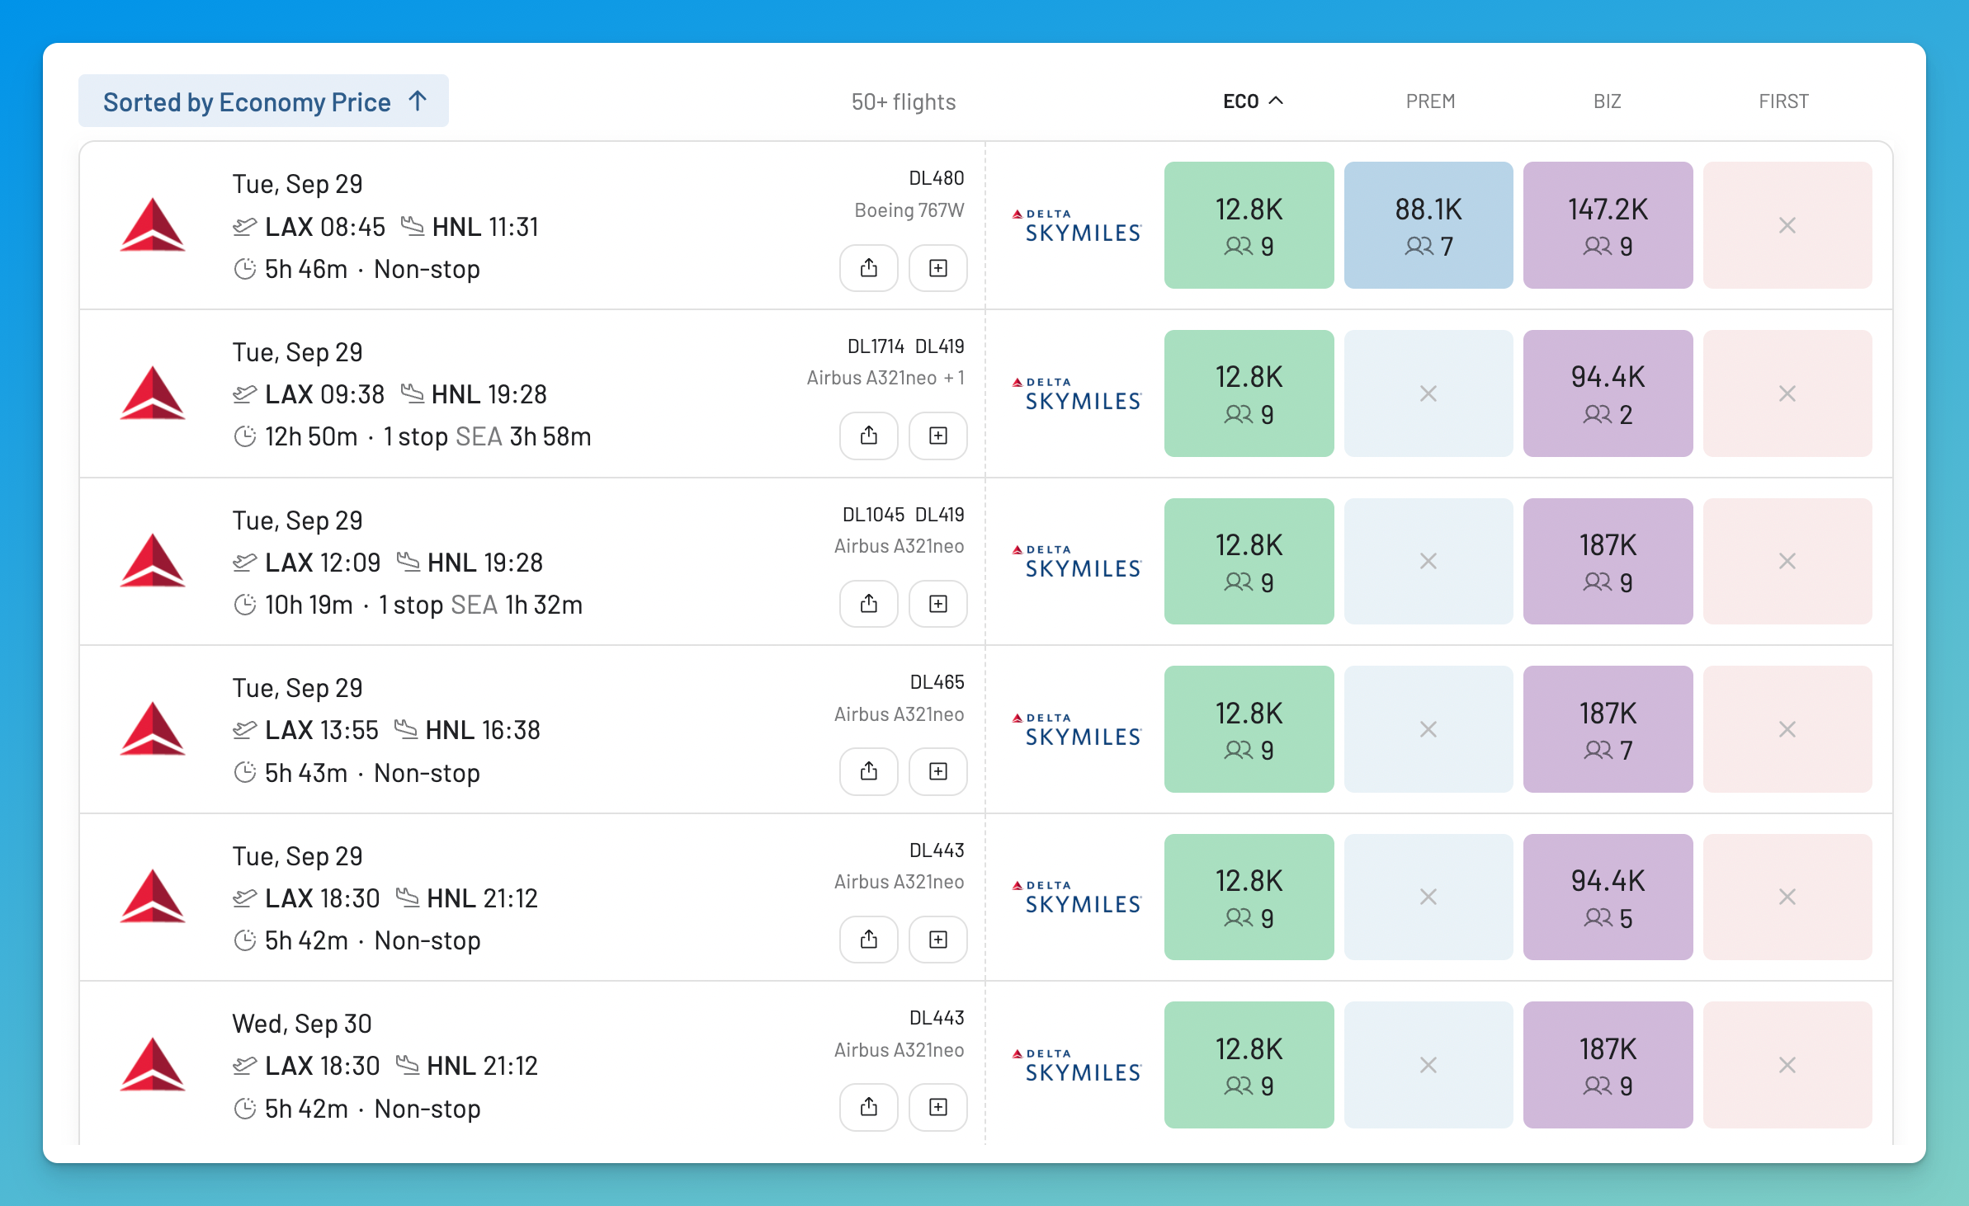The height and width of the screenshot is (1206, 1969).
Task: Click Delta logo on the 12:09 flight row
Action: coord(153,560)
